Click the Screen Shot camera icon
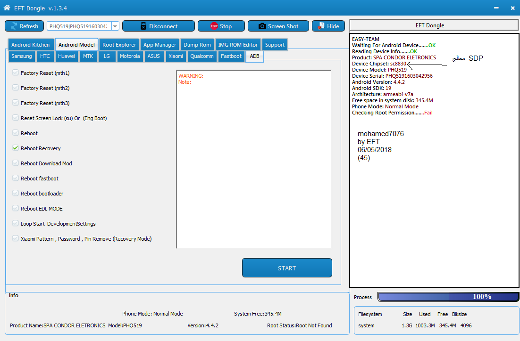The height and width of the screenshot is (341, 520). pos(262,26)
